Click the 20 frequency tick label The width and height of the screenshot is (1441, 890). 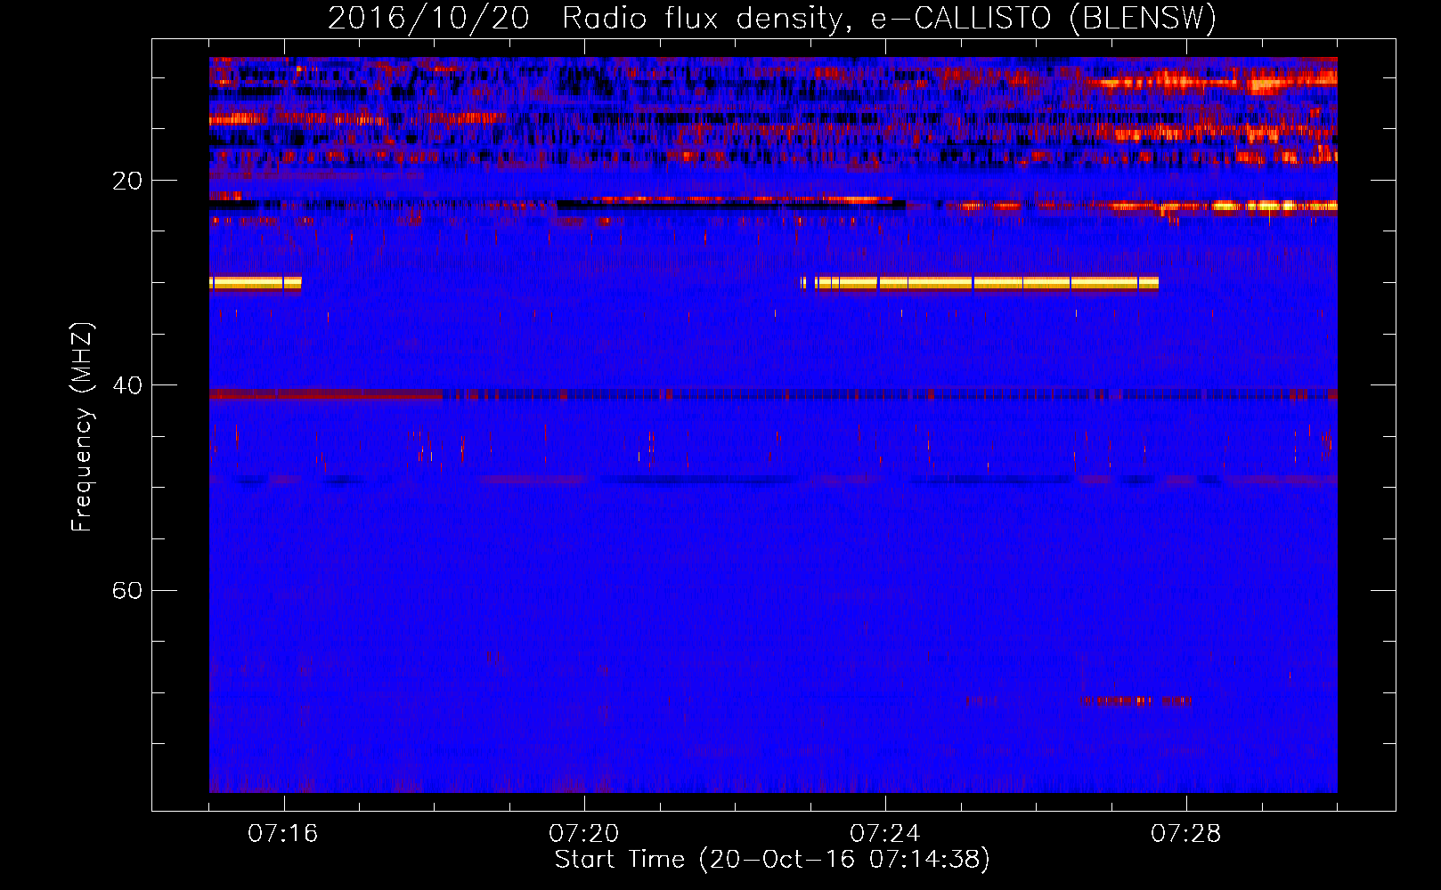[x=127, y=181]
